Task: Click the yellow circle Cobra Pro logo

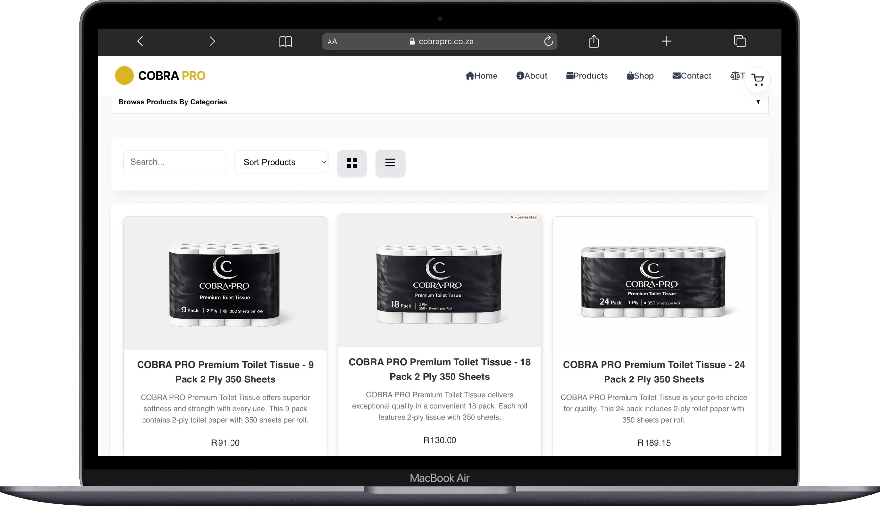Action: pos(124,76)
